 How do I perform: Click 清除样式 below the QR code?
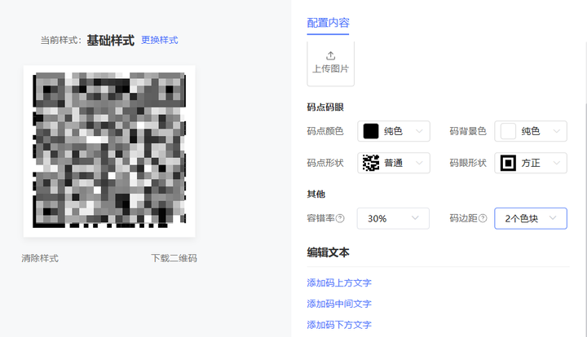click(x=40, y=258)
